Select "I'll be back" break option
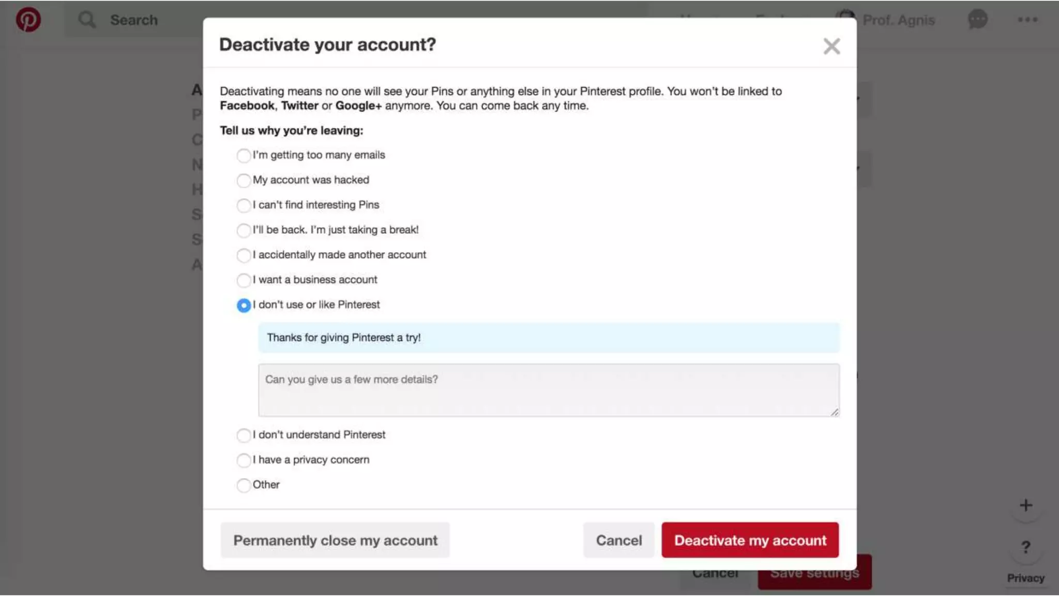The width and height of the screenshot is (1059, 596). (244, 230)
